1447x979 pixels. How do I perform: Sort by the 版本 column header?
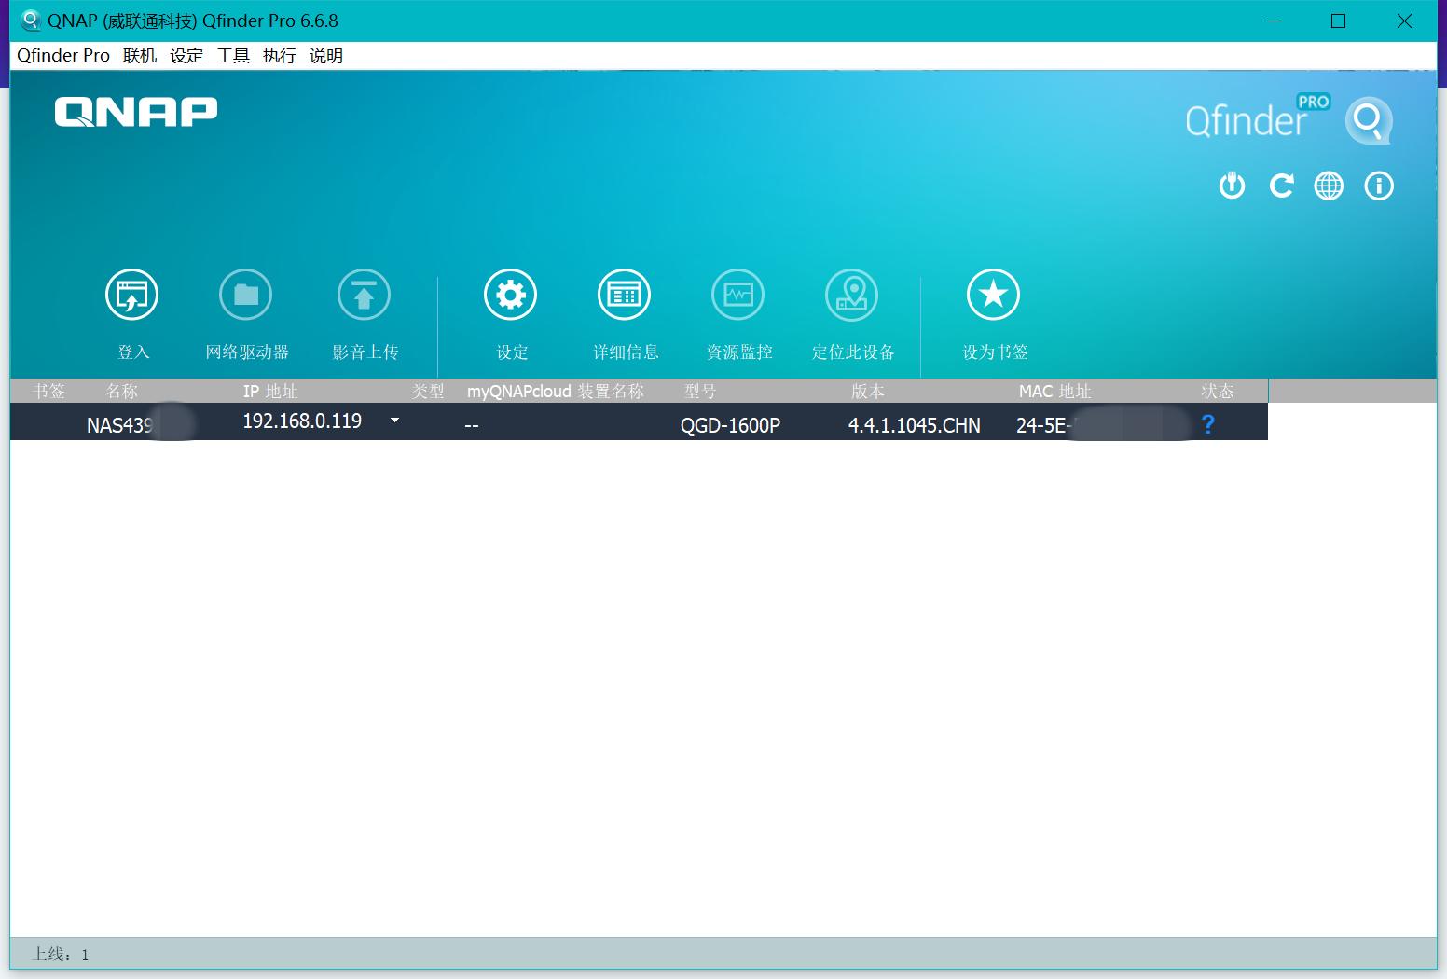868,391
